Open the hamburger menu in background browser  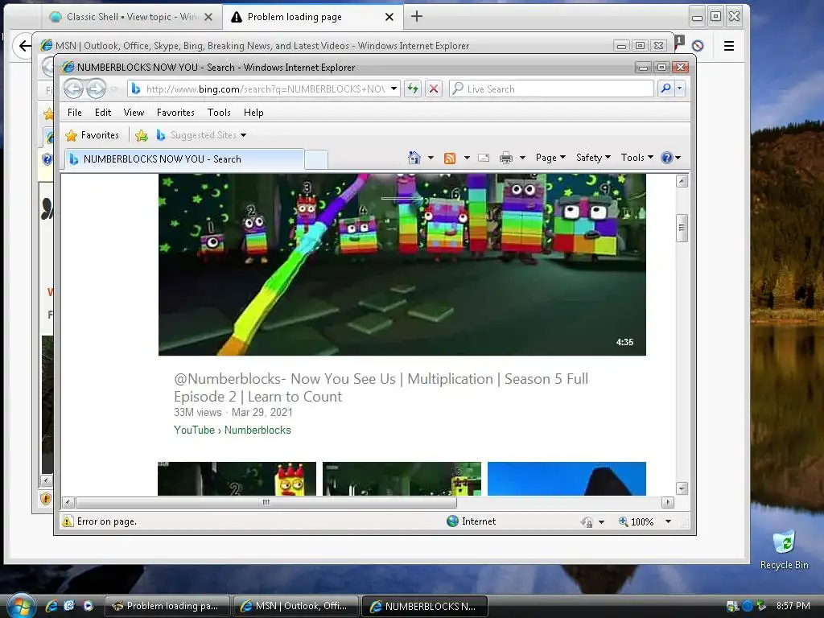coord(729,46)
